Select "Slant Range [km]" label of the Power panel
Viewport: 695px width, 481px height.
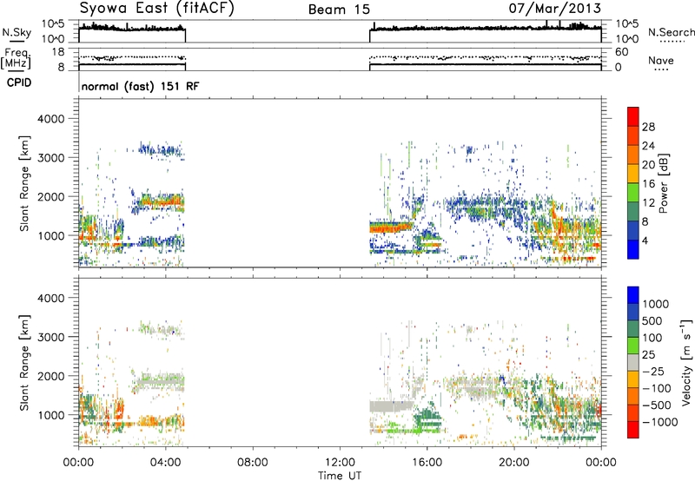[x=24, y=183]
